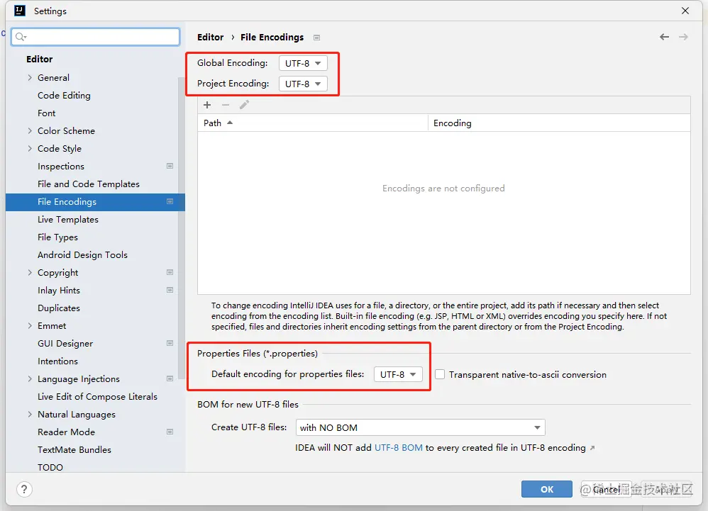Select Code Editing settings page
The height and width of the screenshot is (511, 708).
[x=64, y=96]
